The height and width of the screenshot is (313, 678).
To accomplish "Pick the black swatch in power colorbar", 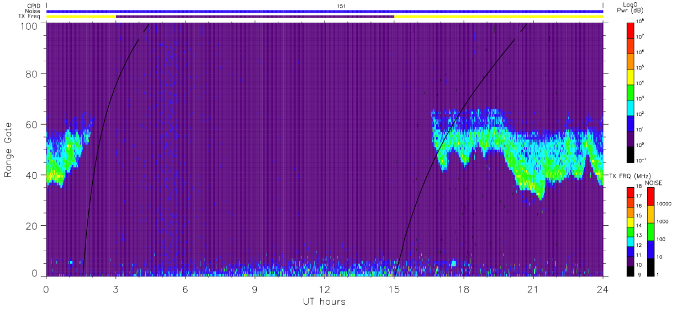I will 631,154.
